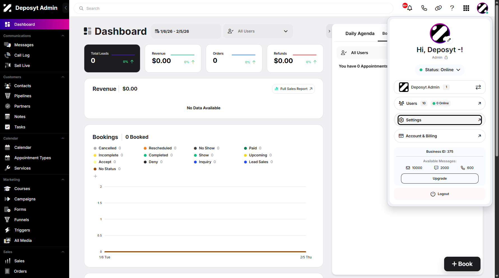Toggle the Paid series in bookings legend

click(253, 148)
